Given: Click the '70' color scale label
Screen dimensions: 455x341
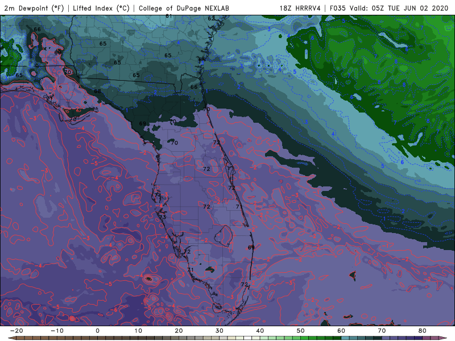Looking at the screenshot, I should [x=382, y=331].
